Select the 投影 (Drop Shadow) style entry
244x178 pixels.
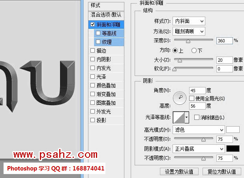[101, 120]
